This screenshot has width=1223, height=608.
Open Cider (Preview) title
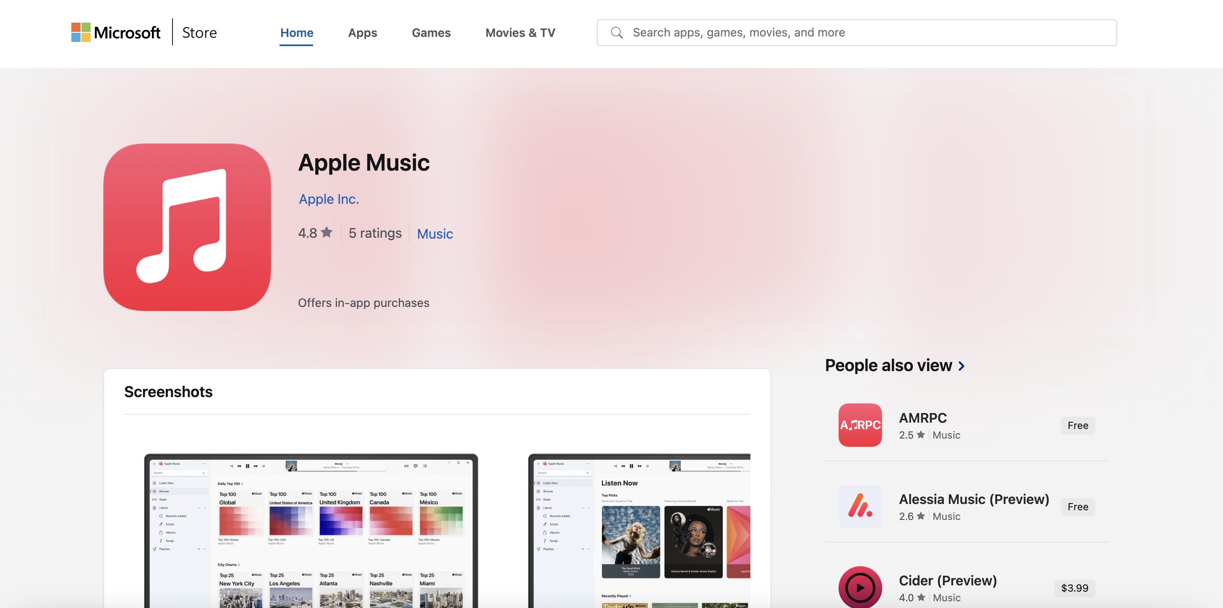[x=948, y=580]
